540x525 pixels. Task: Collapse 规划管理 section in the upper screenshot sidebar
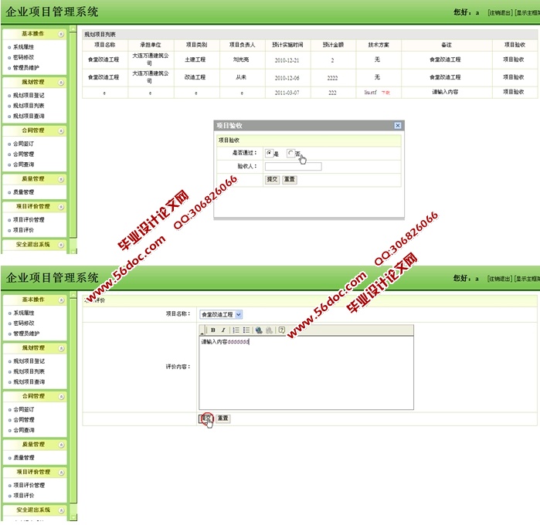pos(61,83)
